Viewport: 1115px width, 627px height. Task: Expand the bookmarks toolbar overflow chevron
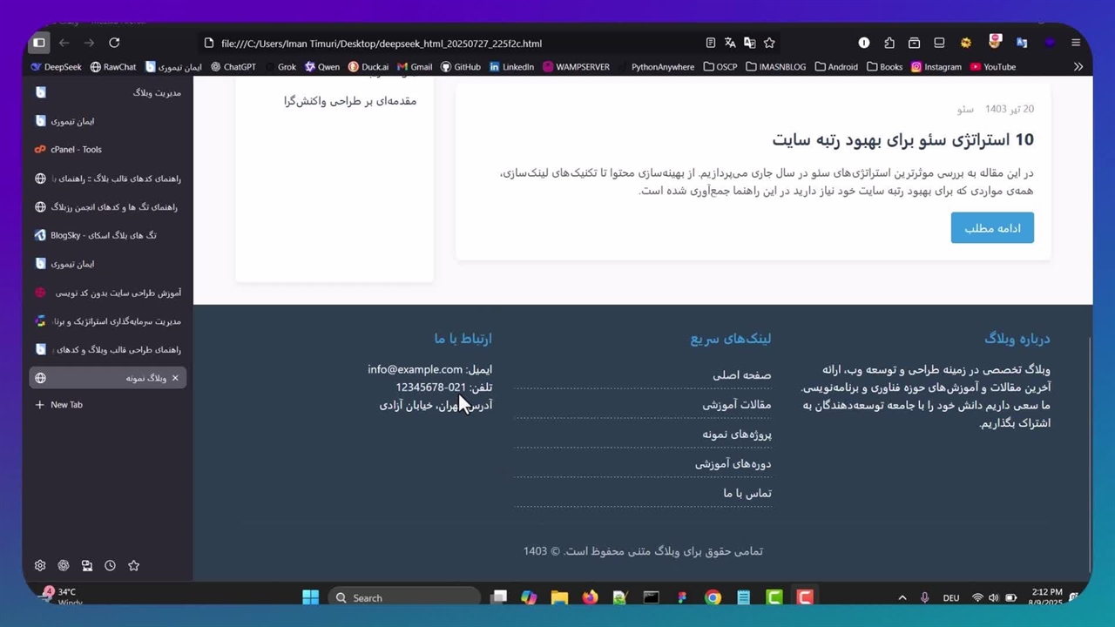[x=1078, y=67]
